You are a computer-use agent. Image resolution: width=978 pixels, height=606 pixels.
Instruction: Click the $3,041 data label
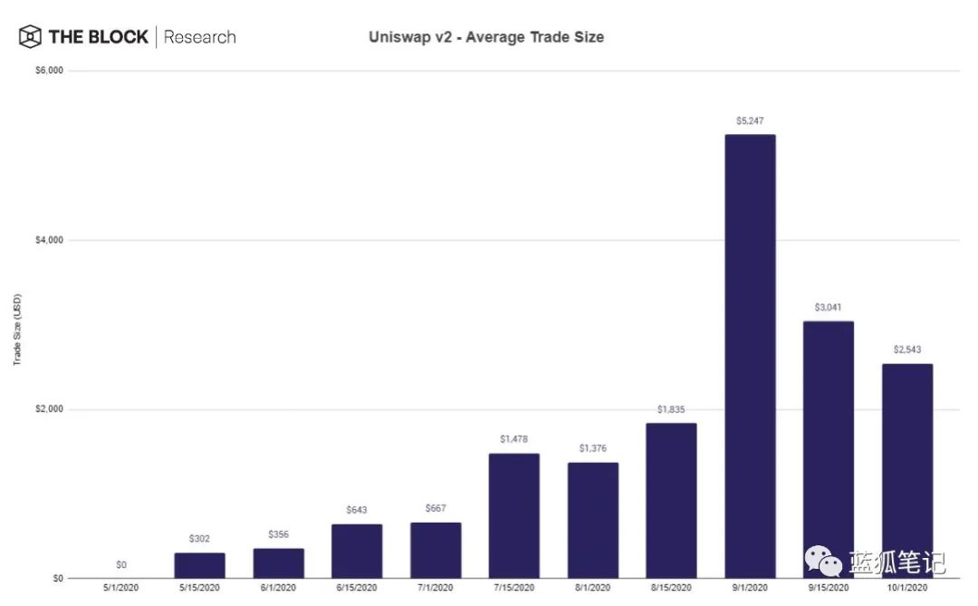(828, 308)
